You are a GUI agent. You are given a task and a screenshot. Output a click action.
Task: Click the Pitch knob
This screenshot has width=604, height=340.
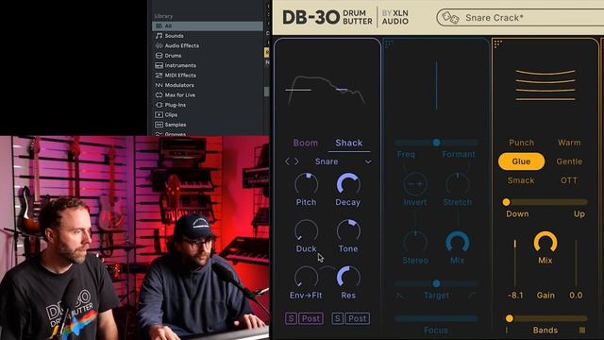[306, 184]
